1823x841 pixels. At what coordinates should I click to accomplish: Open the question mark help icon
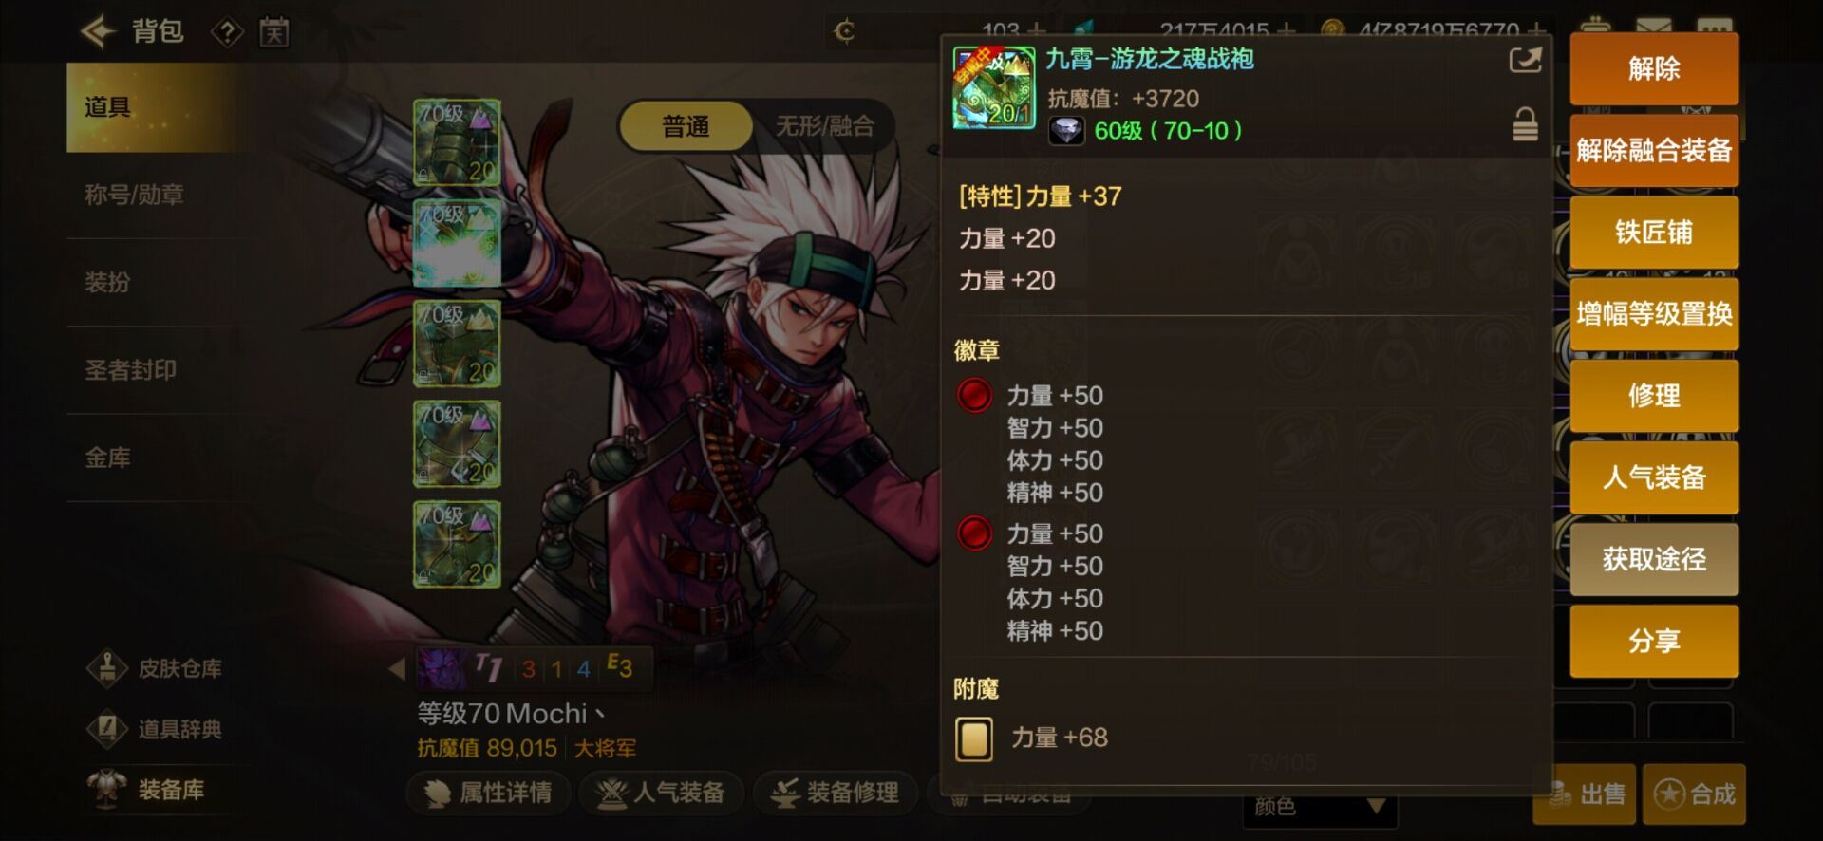[x=227, y=33]
